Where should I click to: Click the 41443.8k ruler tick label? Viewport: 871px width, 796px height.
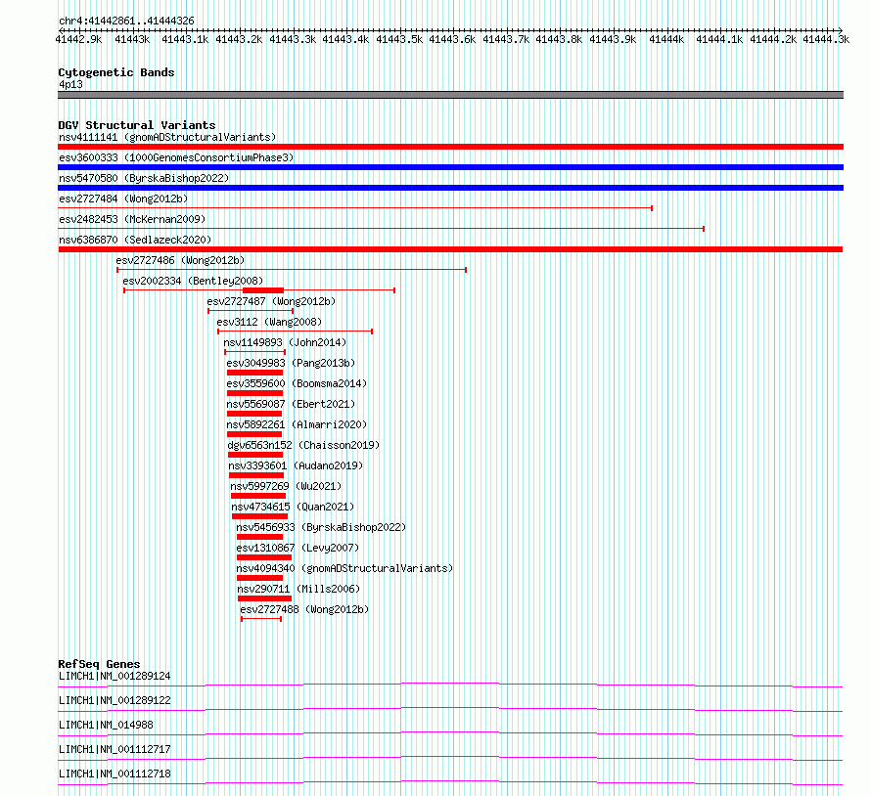click(559, 39)
